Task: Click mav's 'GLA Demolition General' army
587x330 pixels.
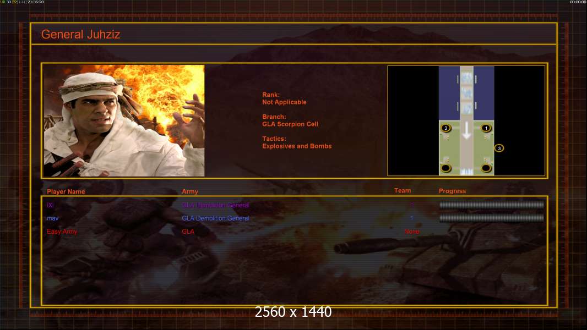Action: point(215,218)
